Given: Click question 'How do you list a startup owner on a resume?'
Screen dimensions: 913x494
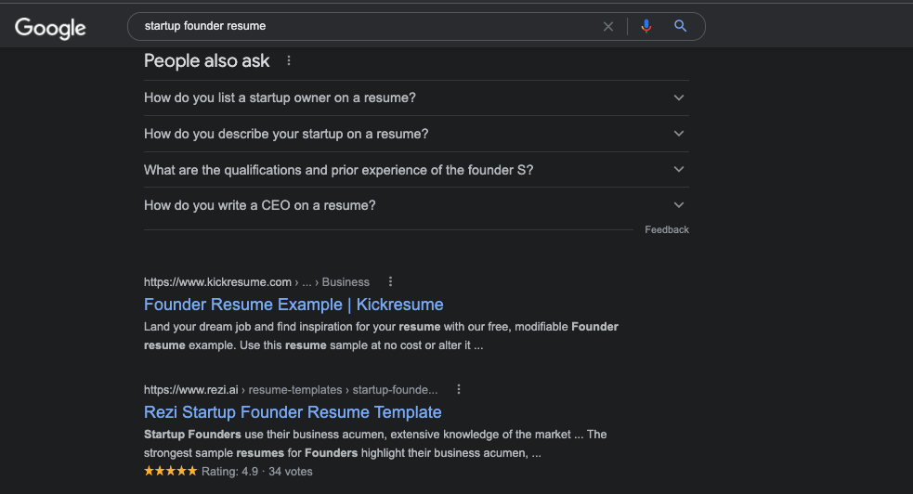Looking at the screenshot, I should coord(280,97).
